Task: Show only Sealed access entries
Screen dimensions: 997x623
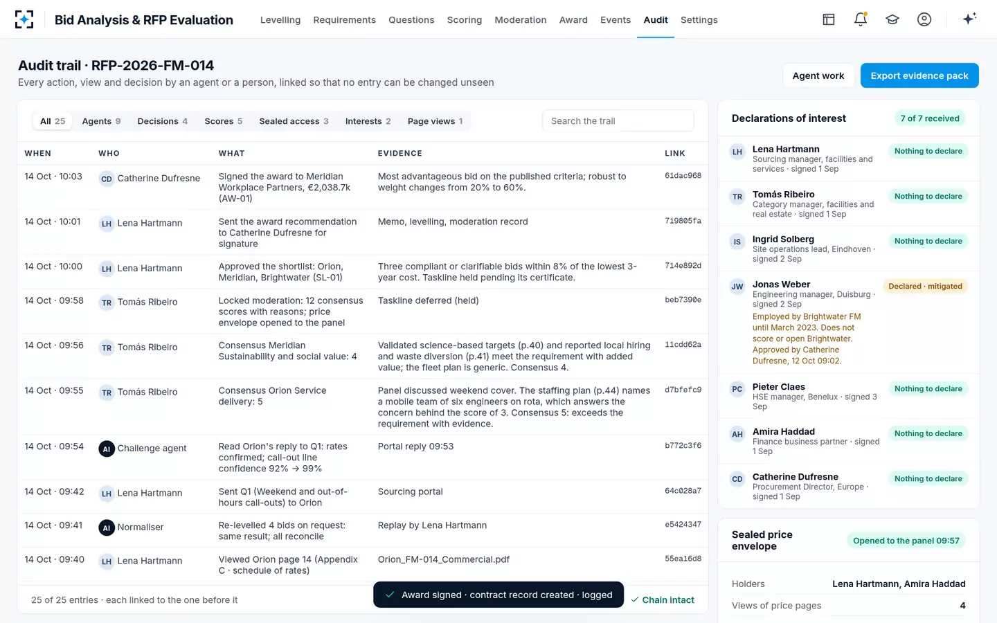Action: 294,121
